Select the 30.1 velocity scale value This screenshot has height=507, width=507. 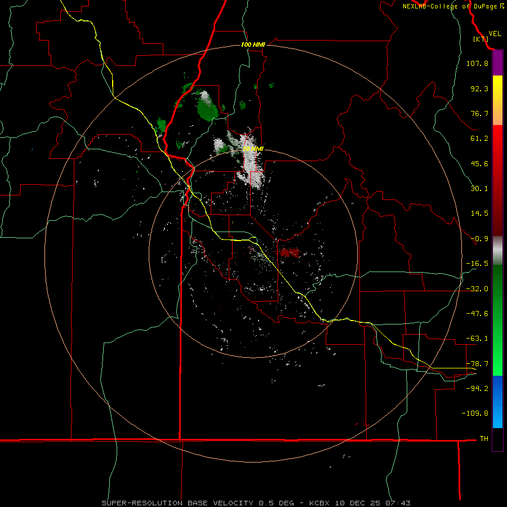coord(479,189)
